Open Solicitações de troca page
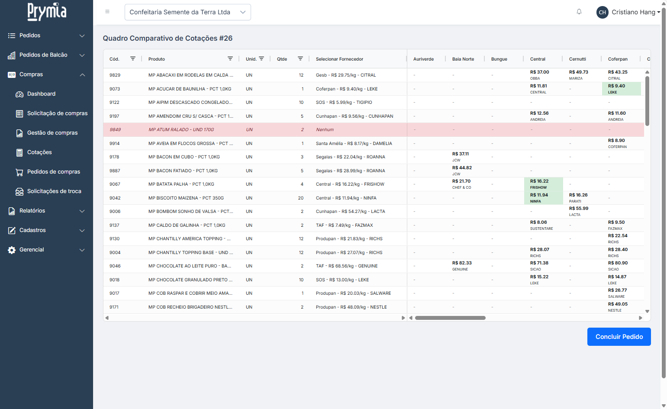The width and height of the screenshot is (667, 409). 54,191
